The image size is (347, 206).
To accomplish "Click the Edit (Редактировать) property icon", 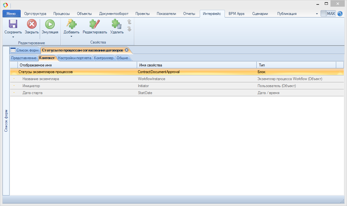I will coord(95,24).
